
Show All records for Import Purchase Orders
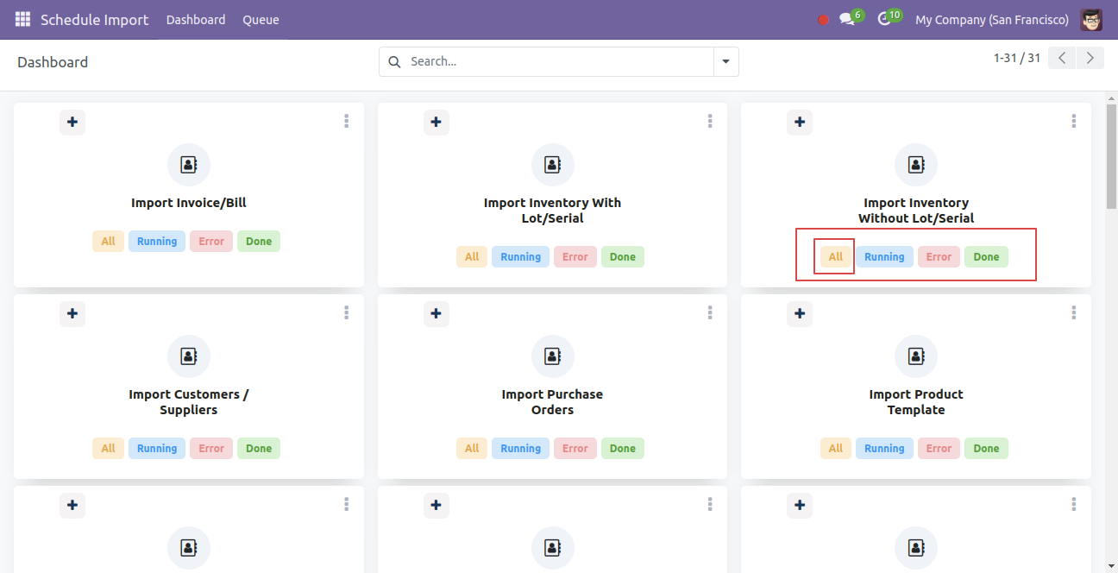coord(472,449)
